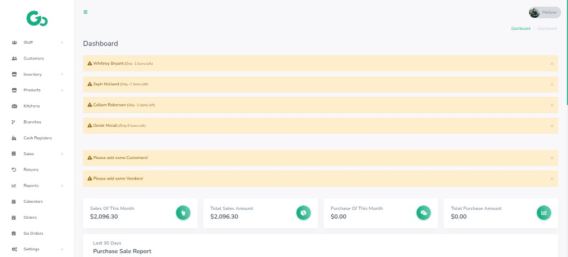Open Calendars menu item
This screenshot has width=568, height=257.
point(33,202)
